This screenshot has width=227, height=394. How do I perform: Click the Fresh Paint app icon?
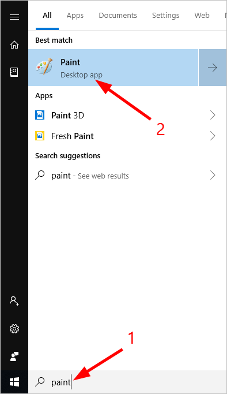[x=40, y=136]
